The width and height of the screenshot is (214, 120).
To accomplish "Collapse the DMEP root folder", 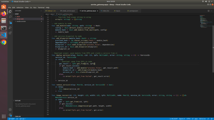I will (x=28, y=14).
